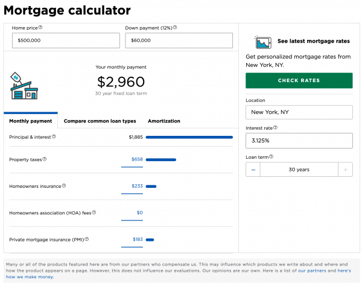Click the Home price help icon
The height and width of the screenshot is (288, 362).
click(x=40, y=27)
